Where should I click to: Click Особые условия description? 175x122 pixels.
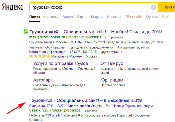tap(113, 85)
